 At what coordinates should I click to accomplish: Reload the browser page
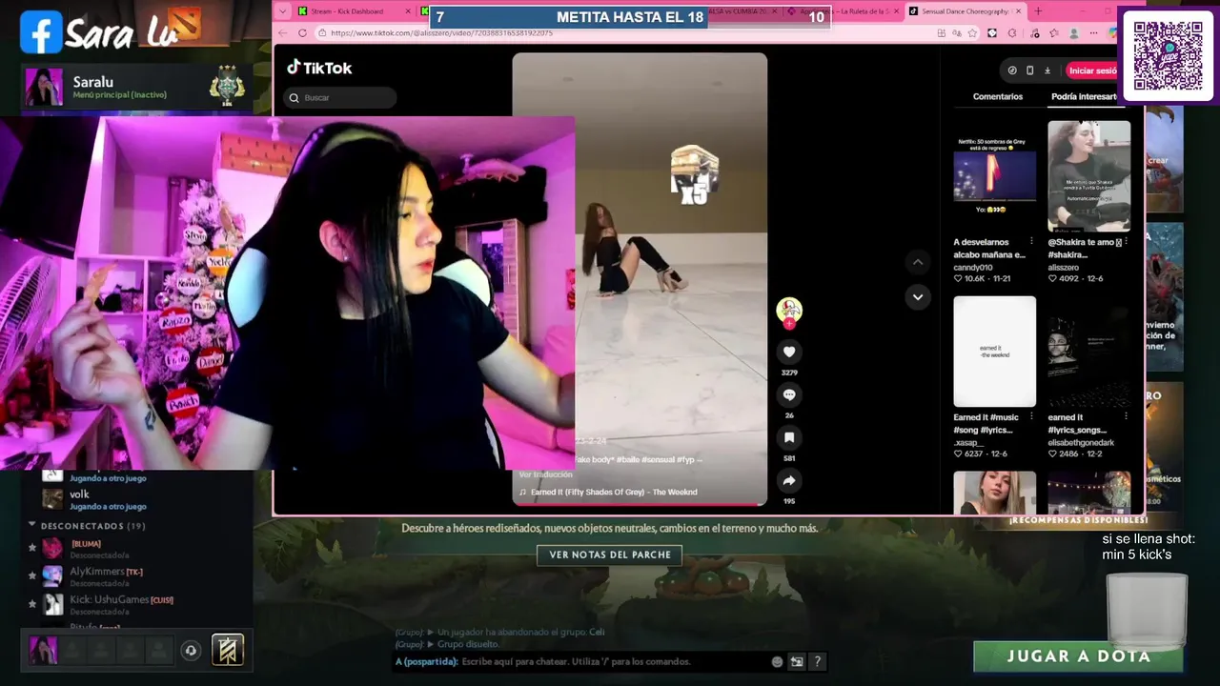pos(303,32)
